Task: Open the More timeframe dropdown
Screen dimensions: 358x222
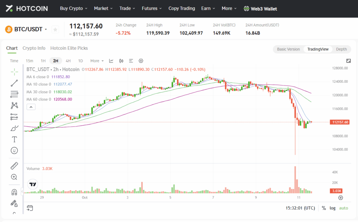Action: (x=96, y=61)
